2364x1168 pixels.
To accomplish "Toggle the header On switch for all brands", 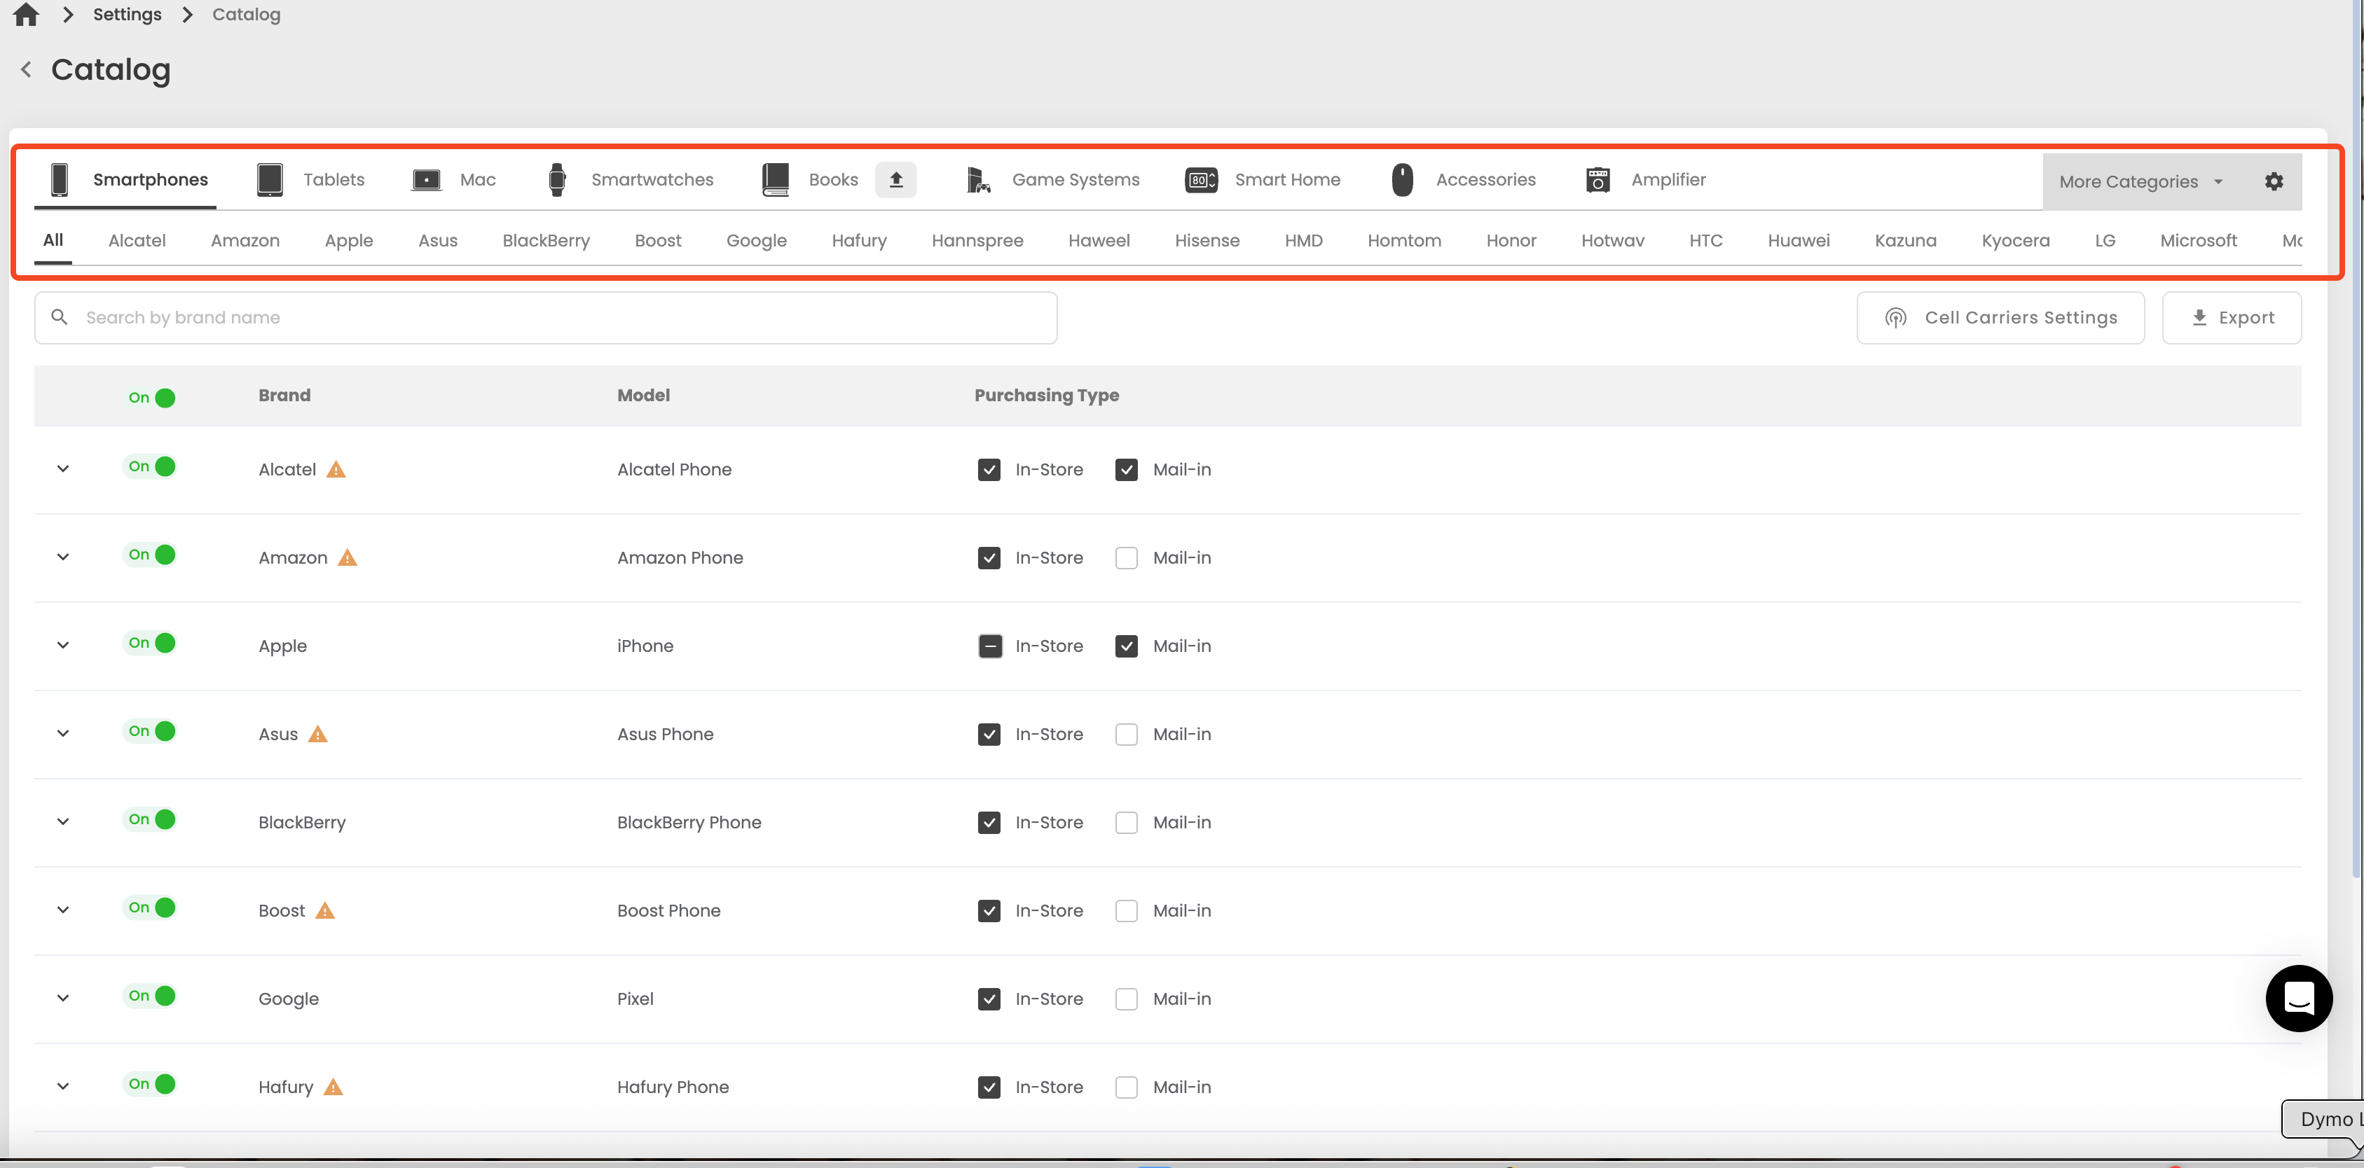I will (151, 397).
